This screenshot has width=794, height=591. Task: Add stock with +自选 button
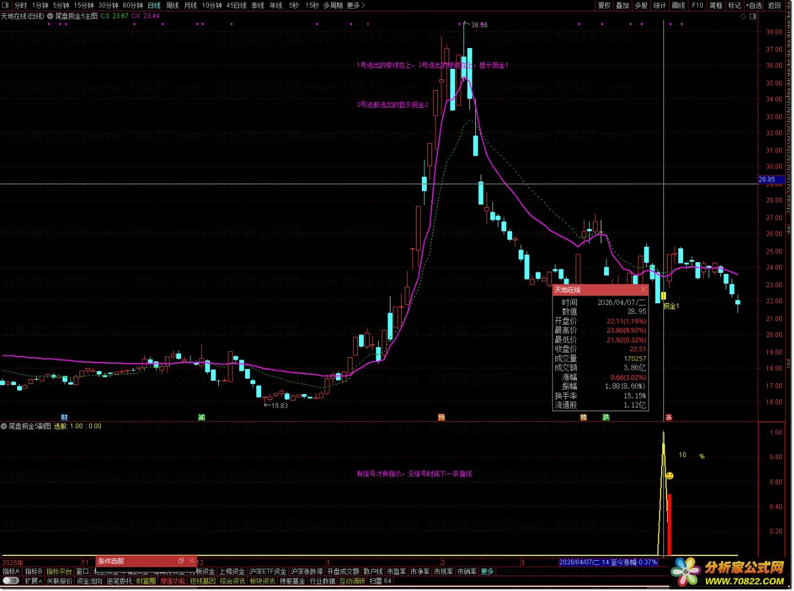(754, 5)
